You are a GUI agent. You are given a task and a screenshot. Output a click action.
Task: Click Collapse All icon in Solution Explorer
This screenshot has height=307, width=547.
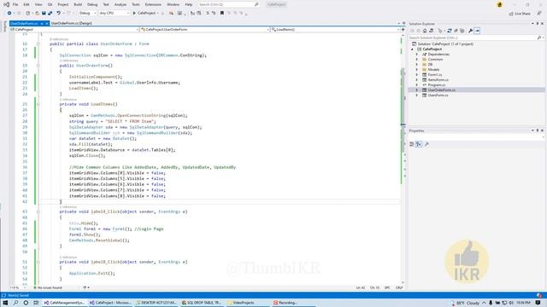tap(456, 31)
